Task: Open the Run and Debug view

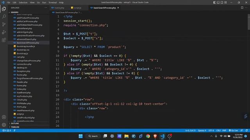Action: pyautogui.click(x=4, y=32)
